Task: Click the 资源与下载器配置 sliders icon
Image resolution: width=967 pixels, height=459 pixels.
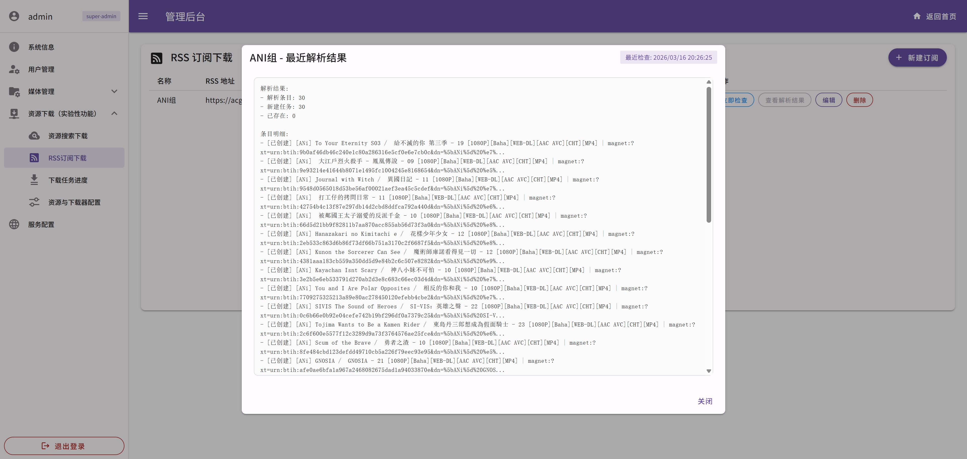Action: 34,202
